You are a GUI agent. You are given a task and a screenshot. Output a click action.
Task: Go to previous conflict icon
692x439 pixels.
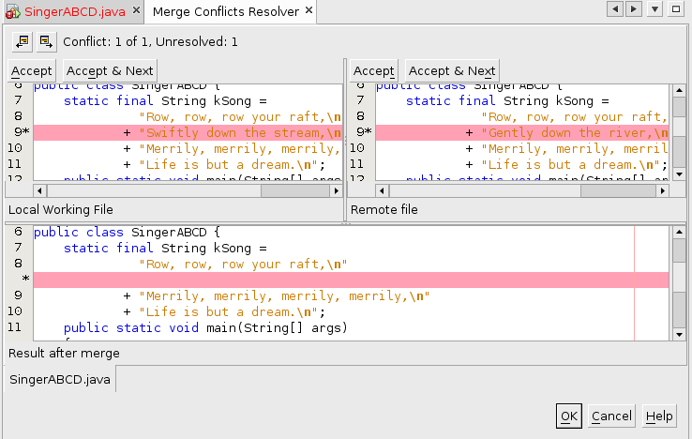22,41
